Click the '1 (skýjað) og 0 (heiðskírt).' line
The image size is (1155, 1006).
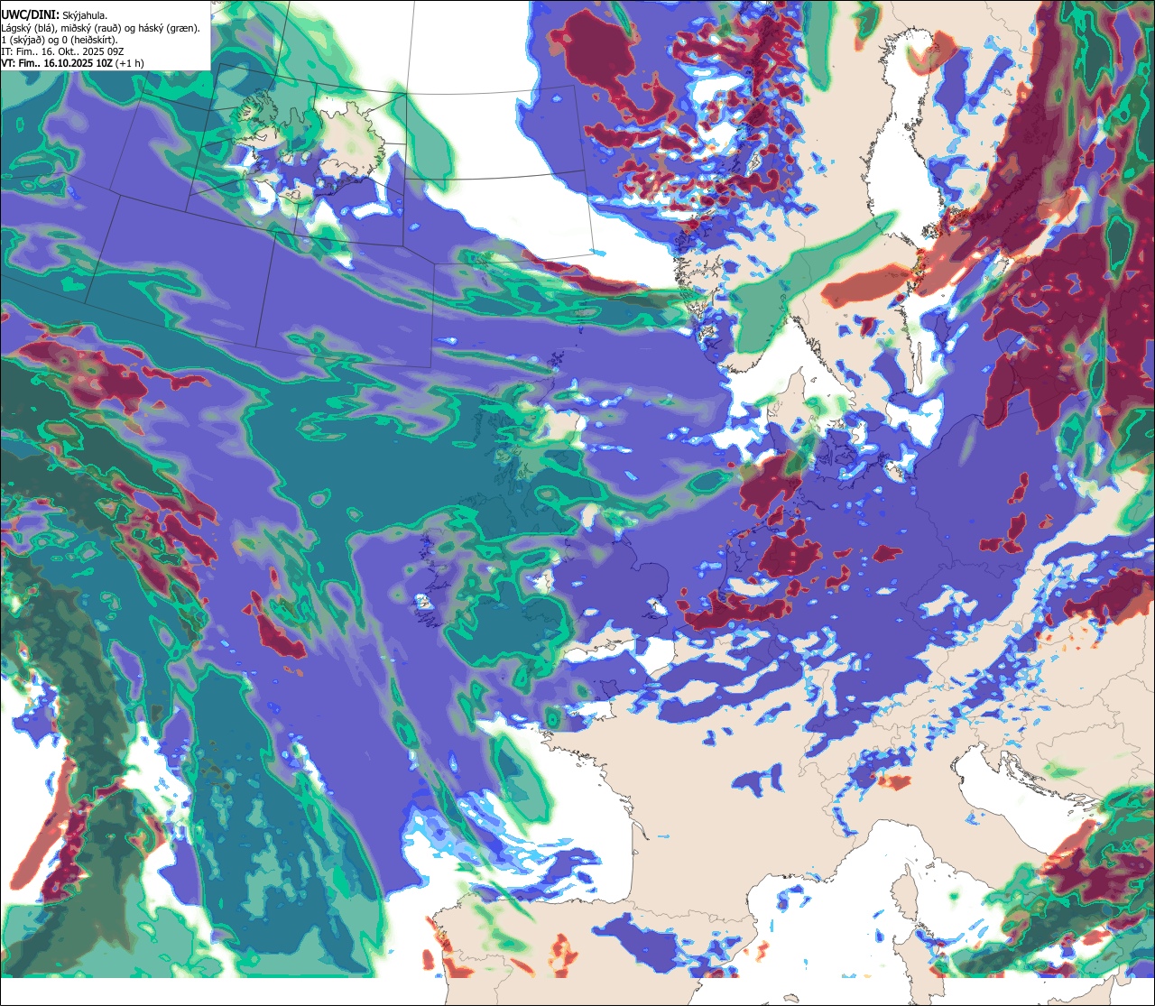[x=59, y=40]
